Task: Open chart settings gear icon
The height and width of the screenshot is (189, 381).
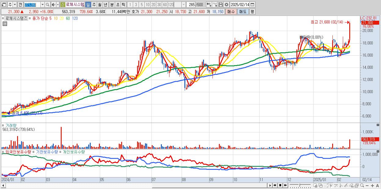Action: coord(227,5)
